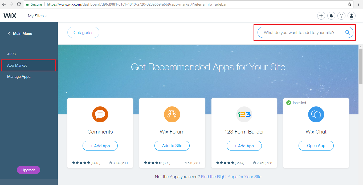Select App Market in sidebar
Screen dimensions: 363x185
click(x=28, y=65)
